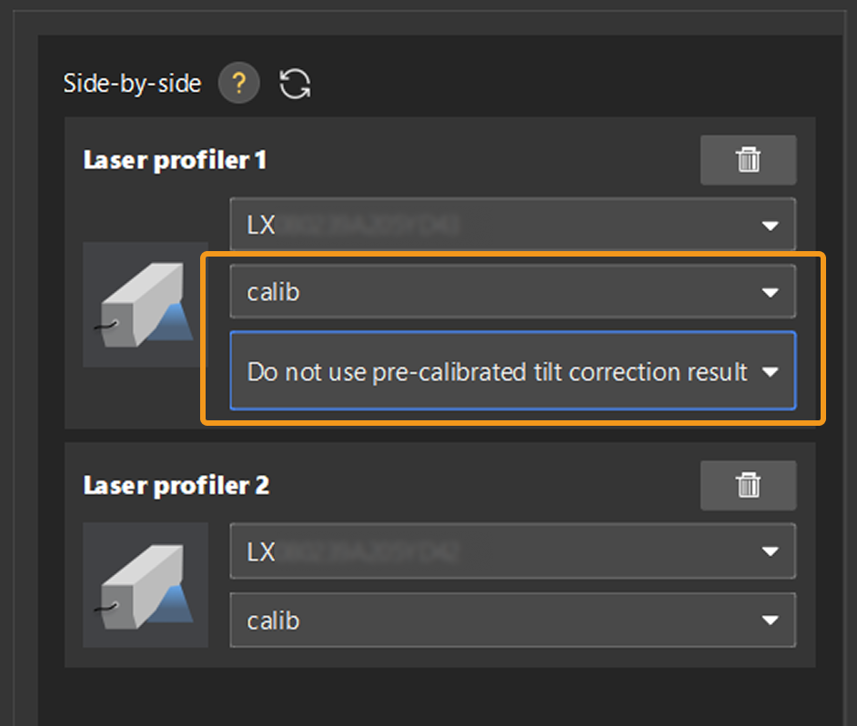
Task: Click the delete button above the LX dropdown
Action: (x=748, y=159)
